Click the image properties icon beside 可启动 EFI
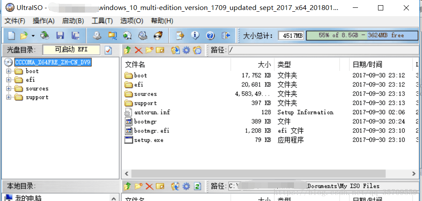The width and height of the screenshot is (422, 201). tap(108, 50)
